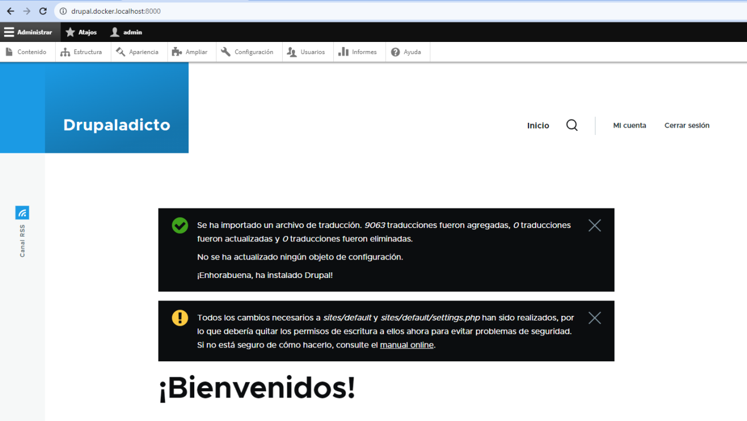Open the site search magnifier icon
The width and height of the screenshot is (747, 421).
(x=572, y=125)
